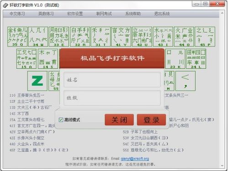Click the 15 A Wubi key tile
The height and width of the screenshot is (171, 228).
(x=27, y=59)
